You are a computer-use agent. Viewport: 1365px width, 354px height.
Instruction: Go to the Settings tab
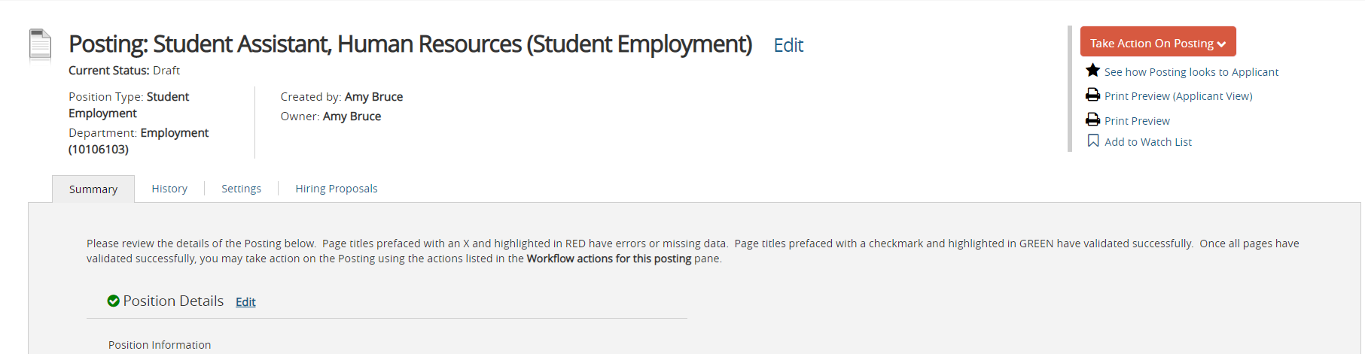pos(241,189)
